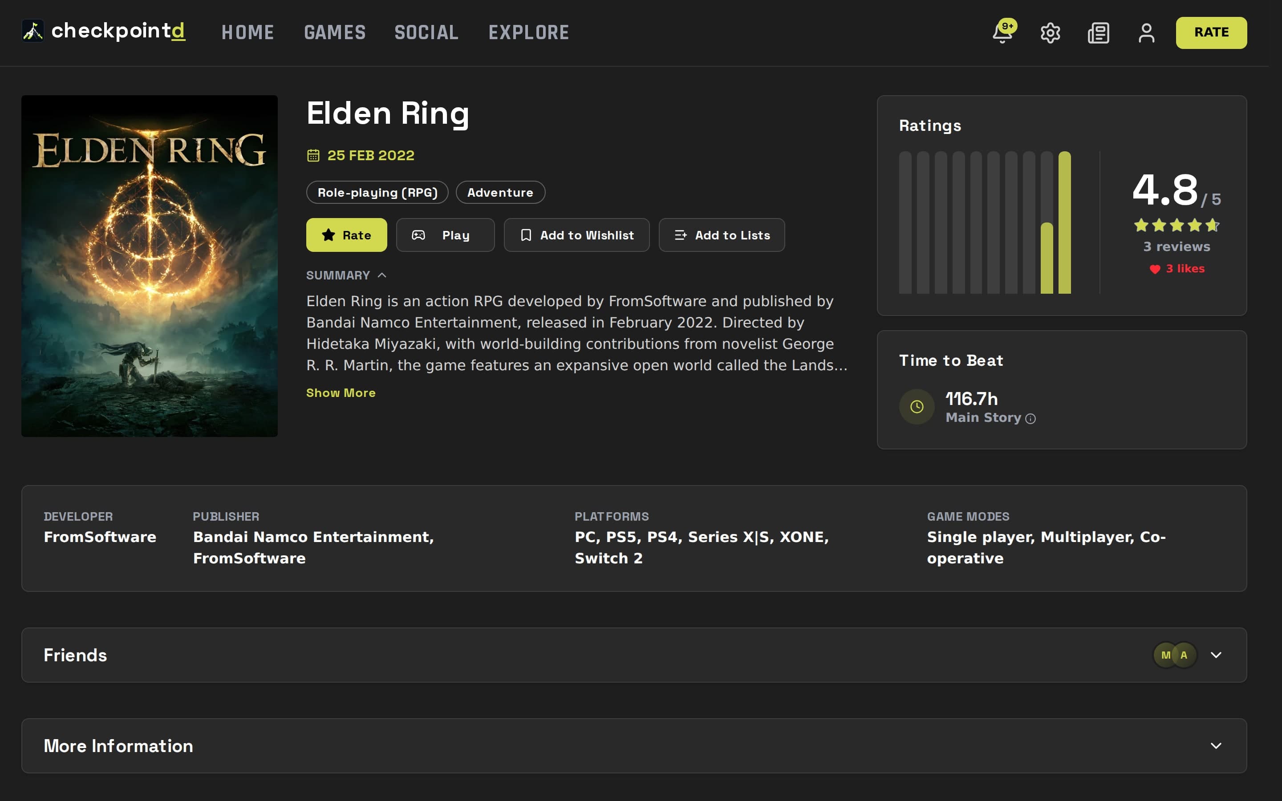Click the Main Story info icon
Viewport: 1282px width, 801px height.
(1030, 418)
